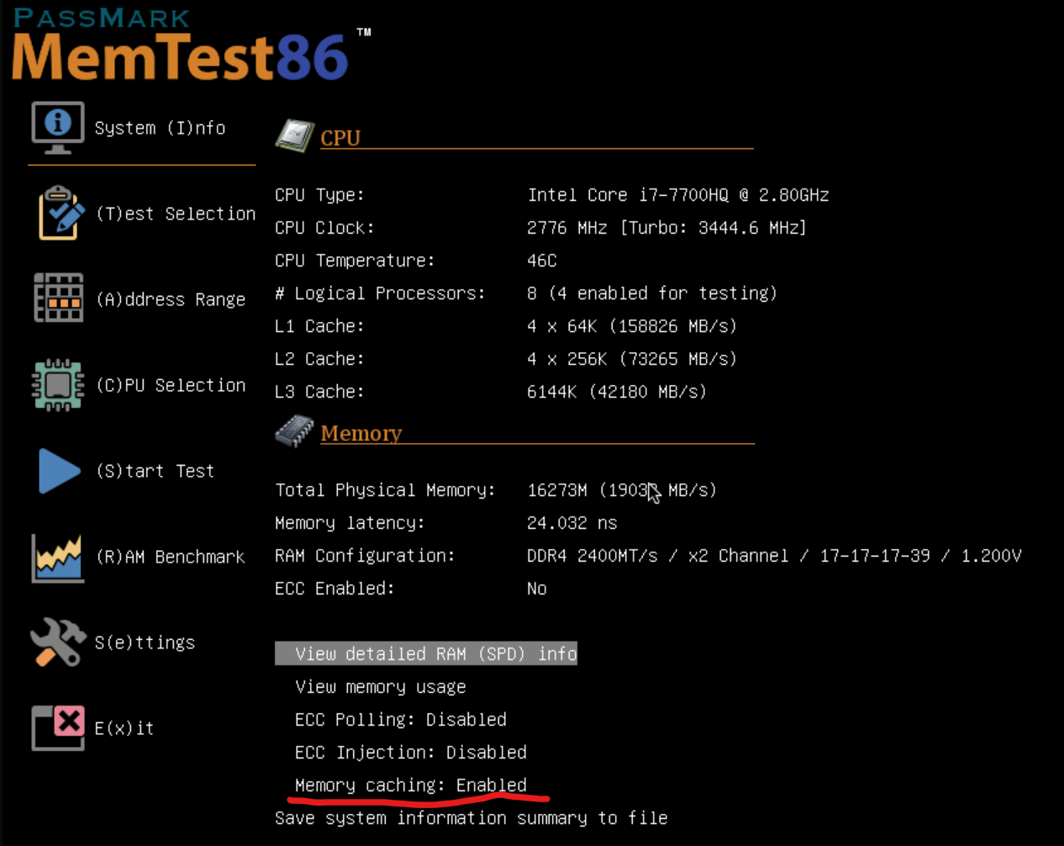Click the CPU Type: label
This screenshot has width=1064, height=846.
pos(319,195)
